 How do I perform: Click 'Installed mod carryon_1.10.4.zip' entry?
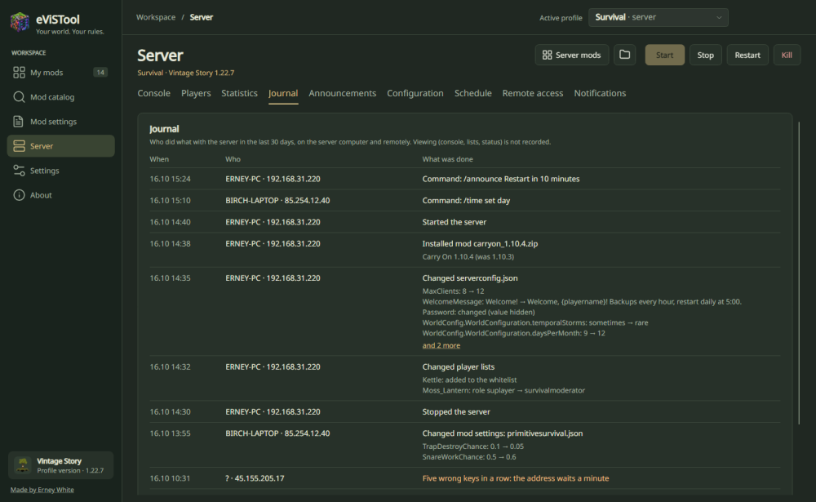pos(480,244)
